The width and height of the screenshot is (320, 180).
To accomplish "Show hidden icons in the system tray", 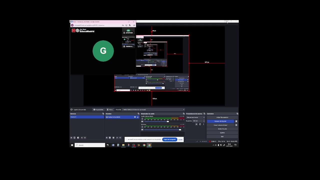I will click(213, 145).
